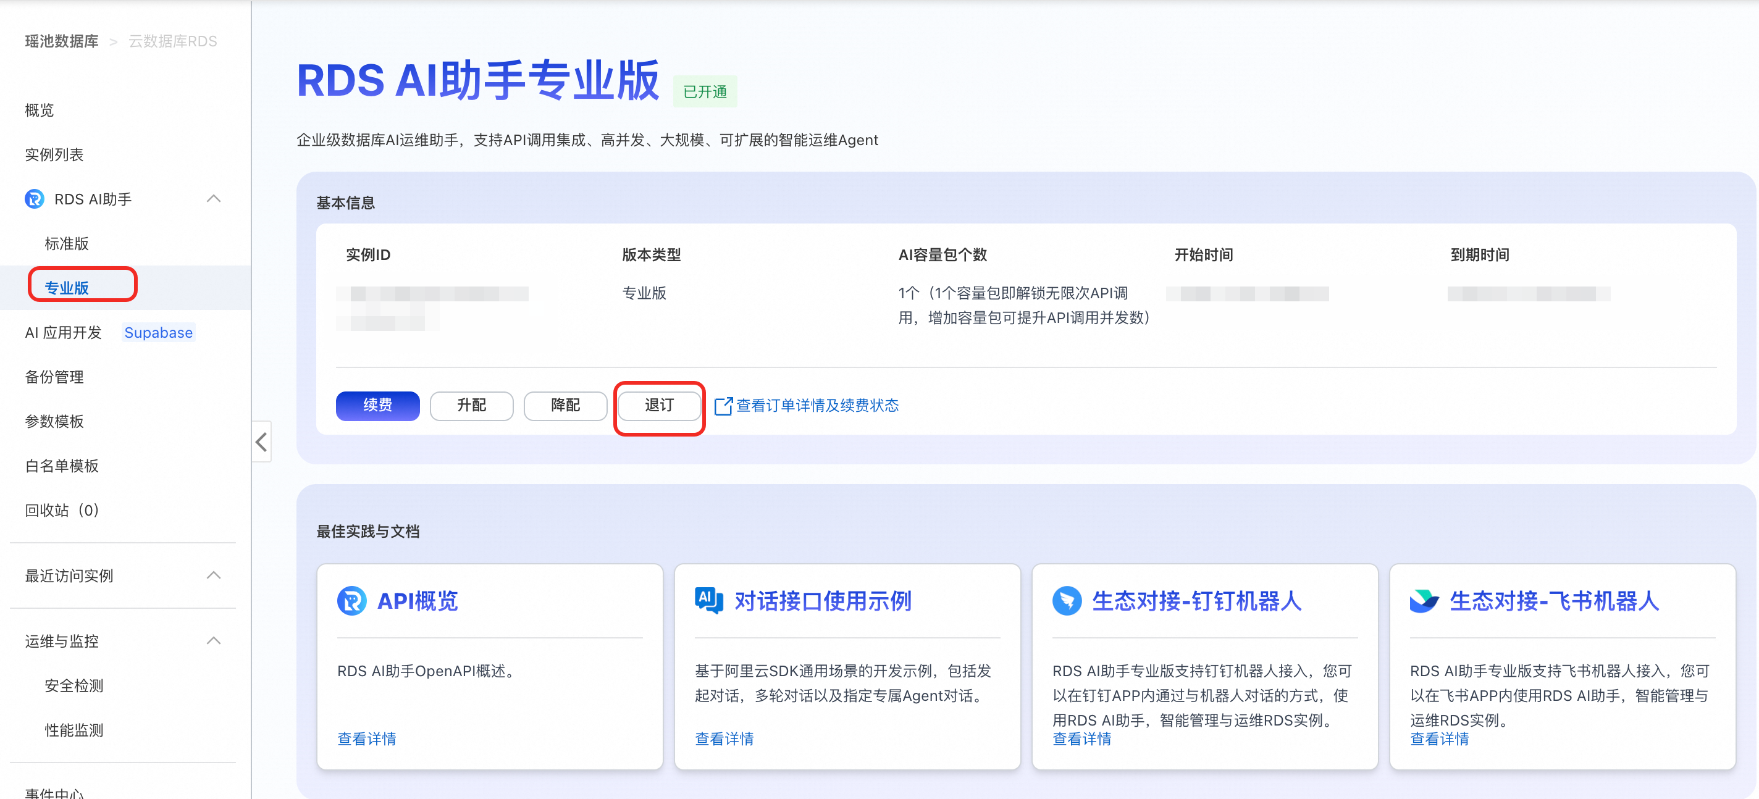Click the API概览 card icon
The height and width of the screenshot is (799, 1759).
351,601
